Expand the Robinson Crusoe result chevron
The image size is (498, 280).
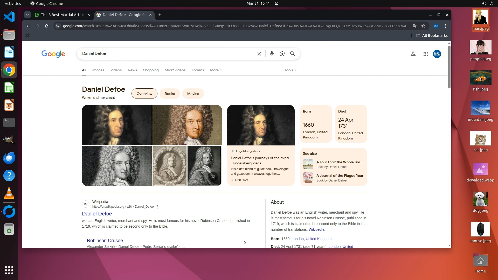click(245, 243)
